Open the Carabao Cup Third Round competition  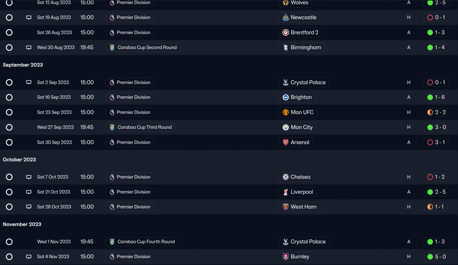(141, 127)
